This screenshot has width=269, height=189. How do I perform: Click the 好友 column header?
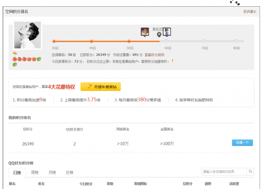point(42,184)
